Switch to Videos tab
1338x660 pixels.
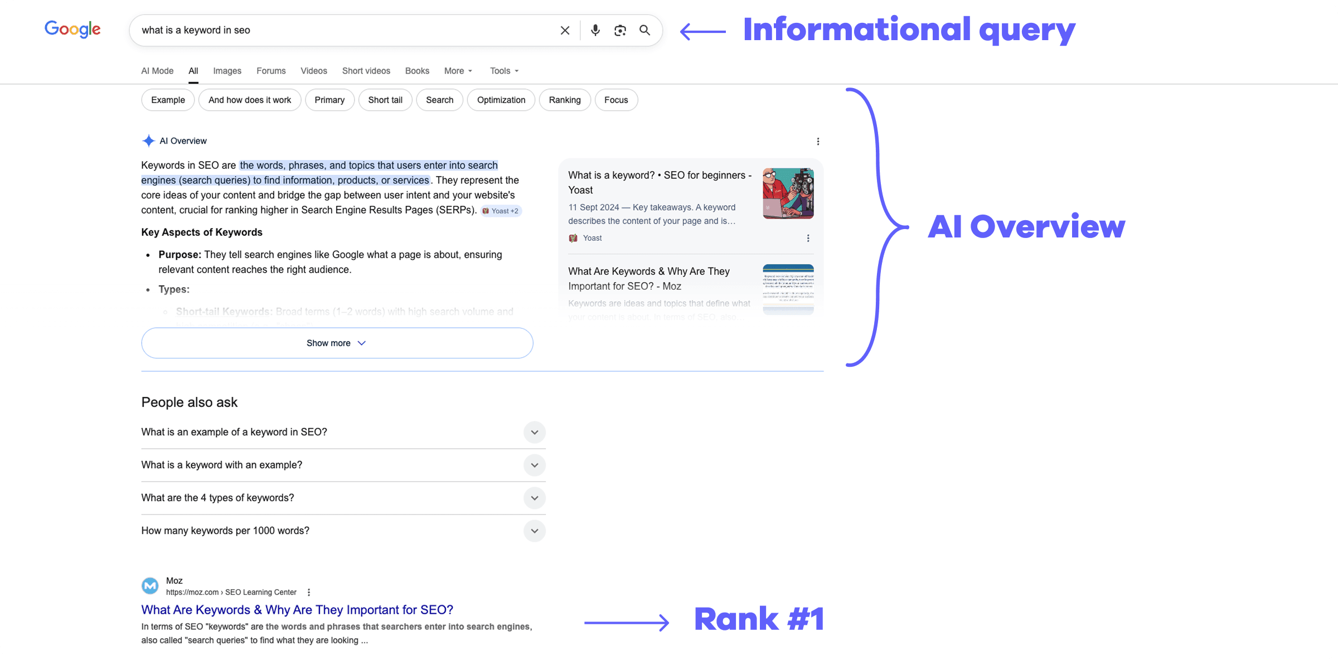tap(314, 71)
